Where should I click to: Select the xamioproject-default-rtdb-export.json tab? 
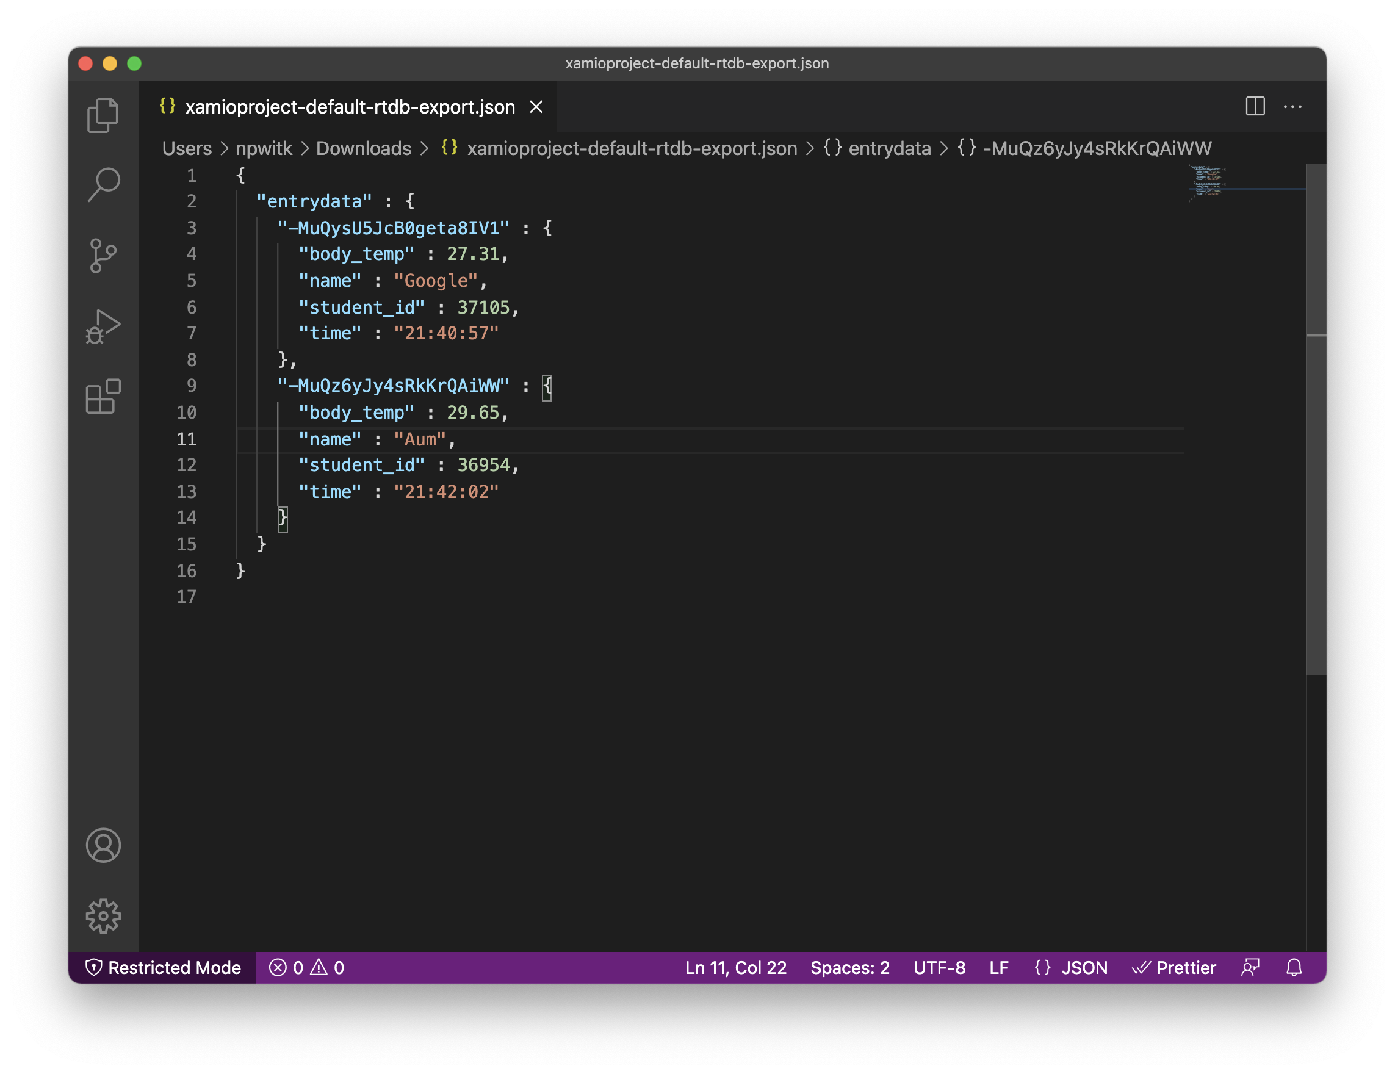pos(350,107)
